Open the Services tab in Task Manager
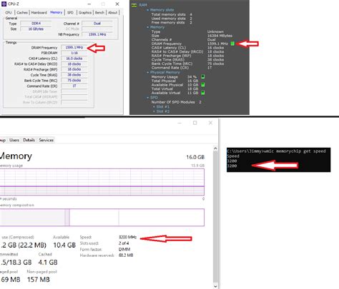The image size is (339, 289). [46, 140]
